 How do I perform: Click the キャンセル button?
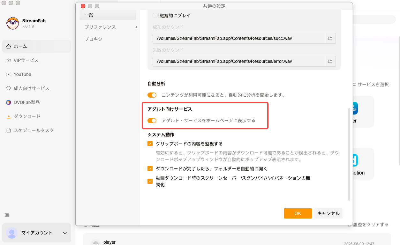click(x=328, y=213)
